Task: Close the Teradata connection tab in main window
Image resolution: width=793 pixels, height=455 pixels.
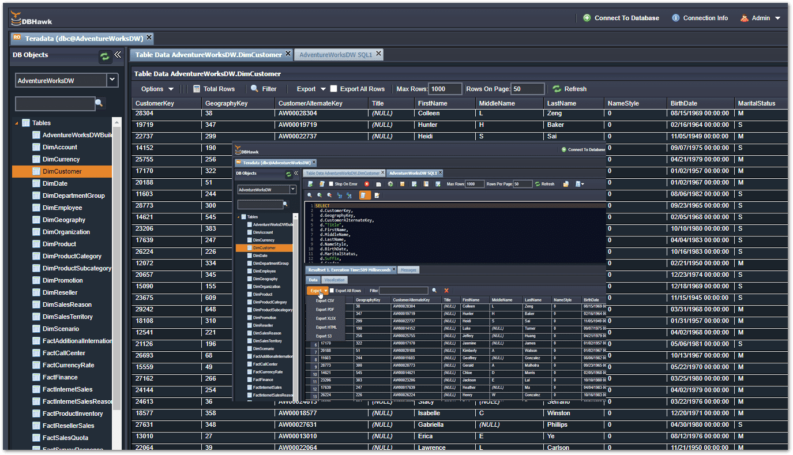Action: coord(149,37)
